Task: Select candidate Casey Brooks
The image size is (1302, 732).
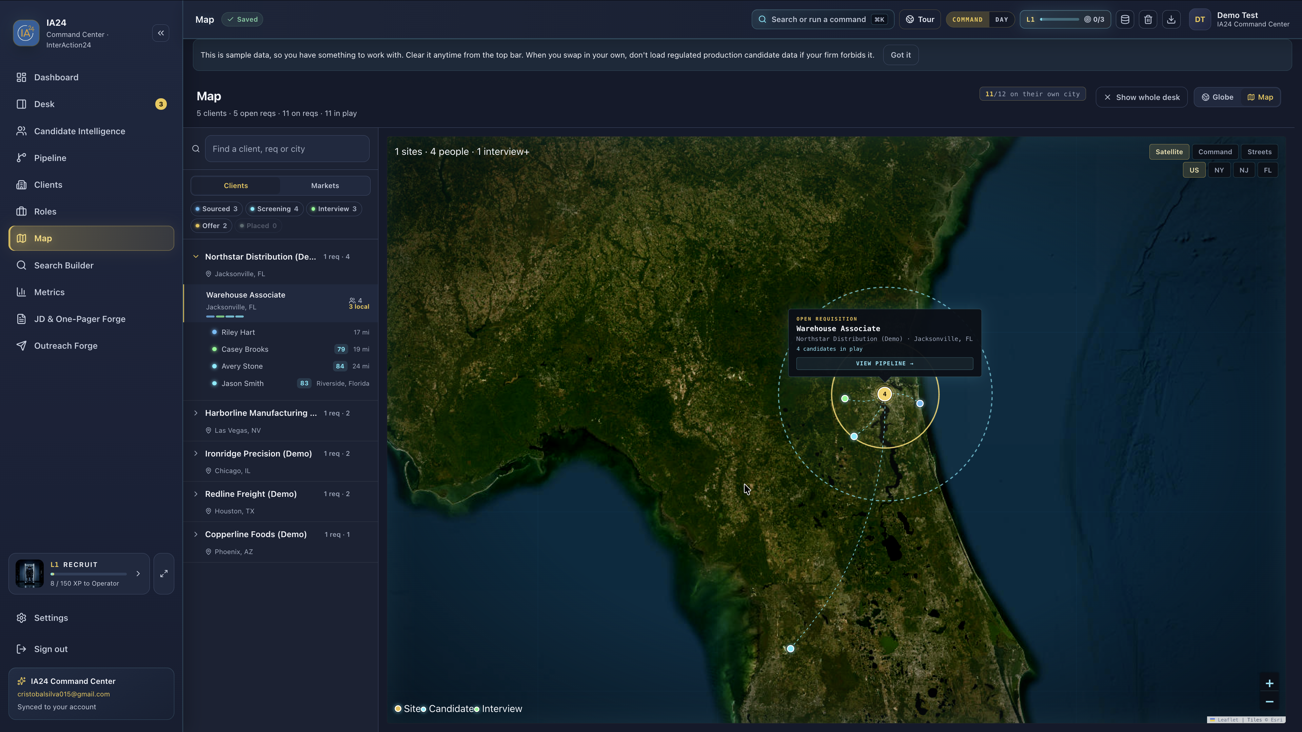Action: (288, 349)
